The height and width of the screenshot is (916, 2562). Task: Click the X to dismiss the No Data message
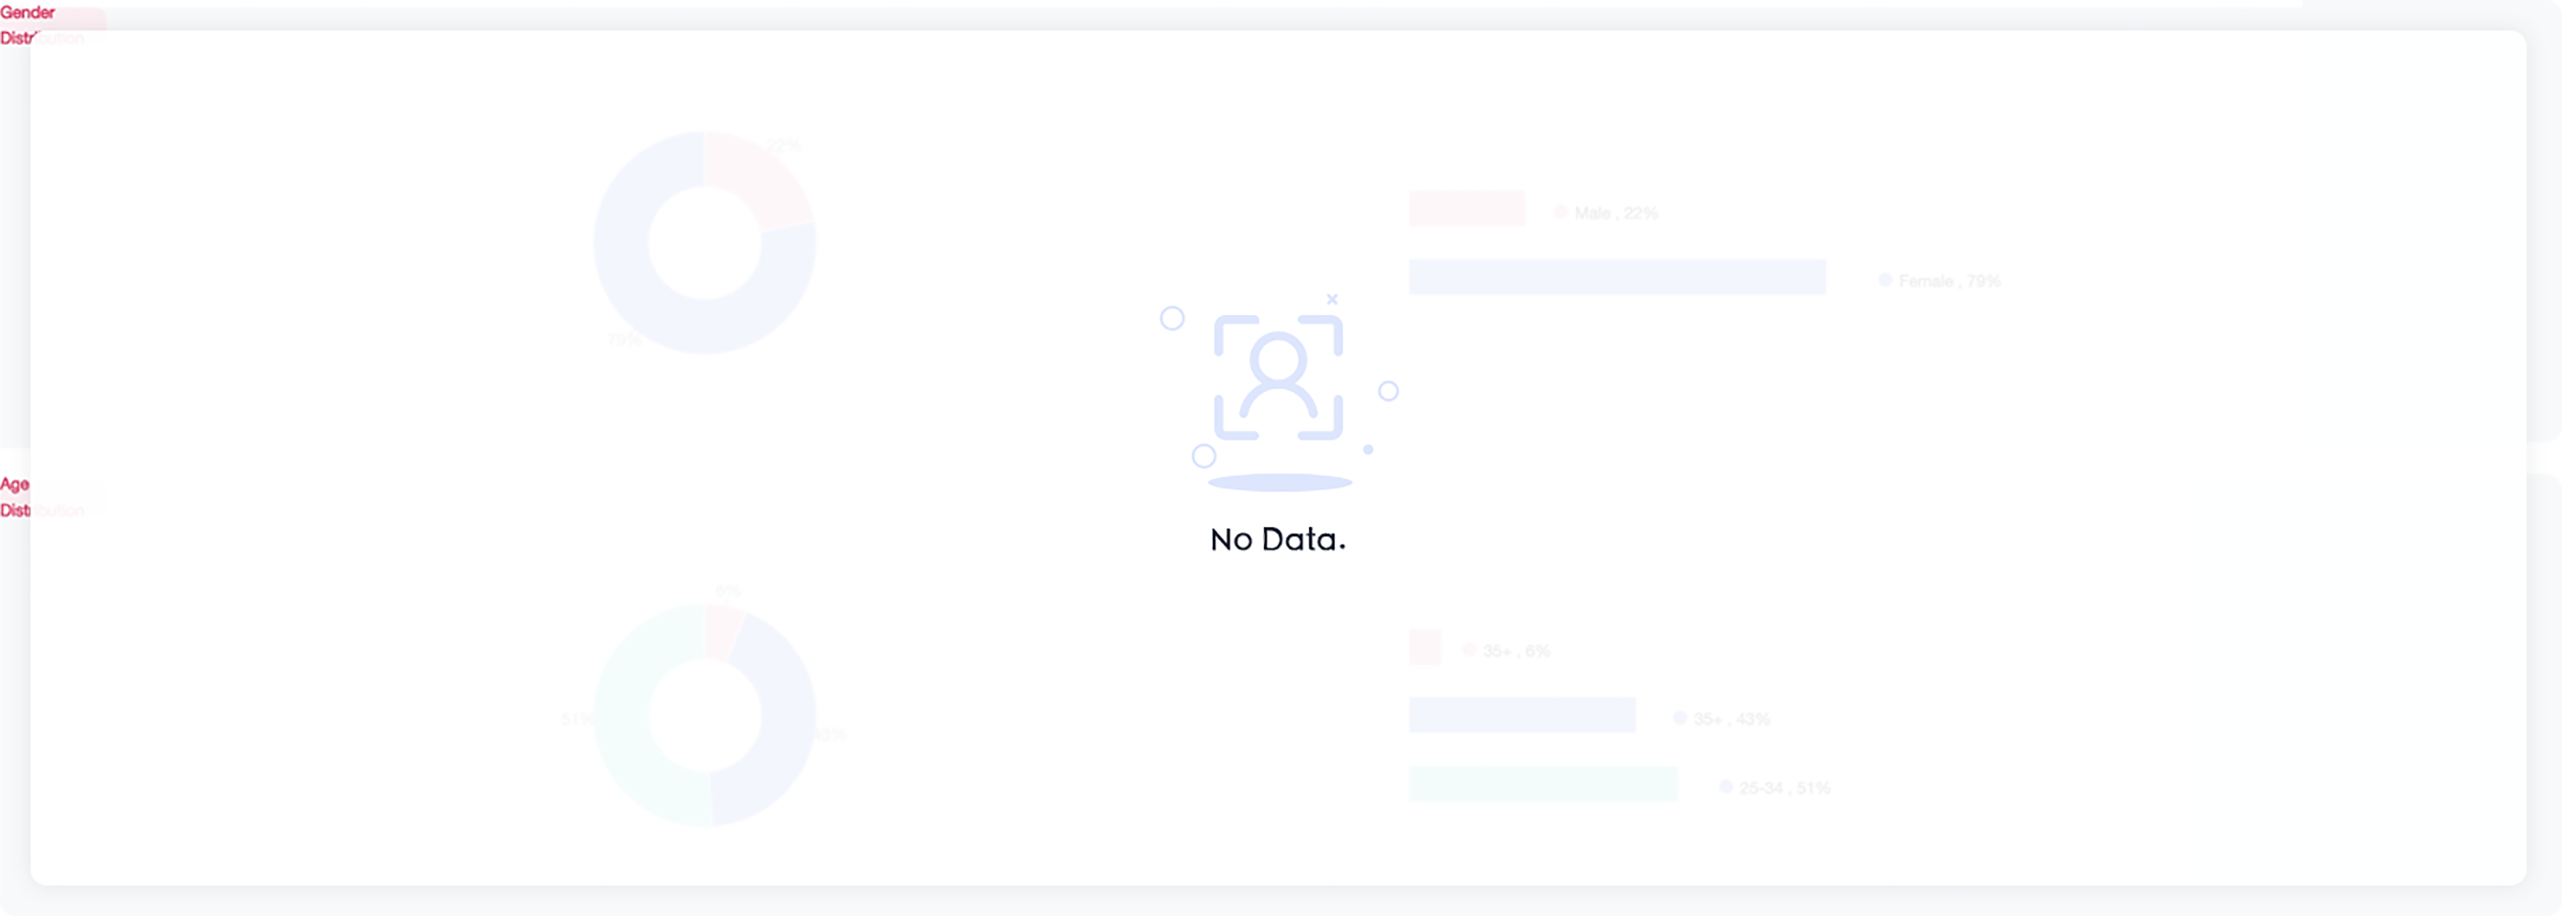[1332, 299]
